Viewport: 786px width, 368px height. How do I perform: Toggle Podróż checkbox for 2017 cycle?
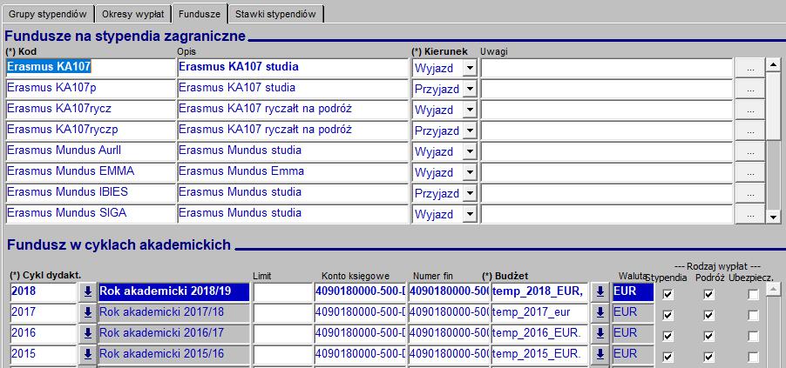pos(708,315)
